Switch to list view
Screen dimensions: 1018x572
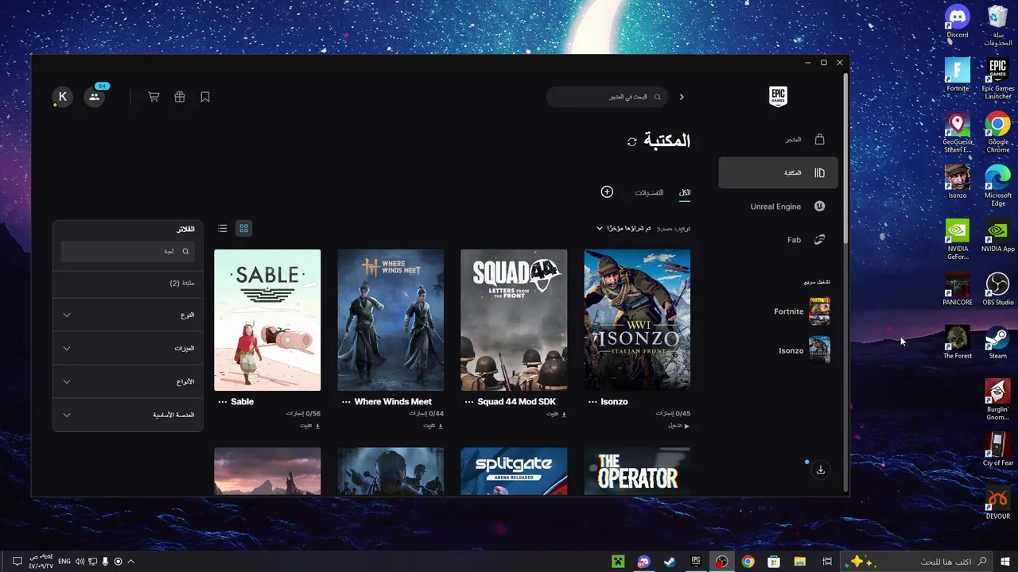(223, 229)
